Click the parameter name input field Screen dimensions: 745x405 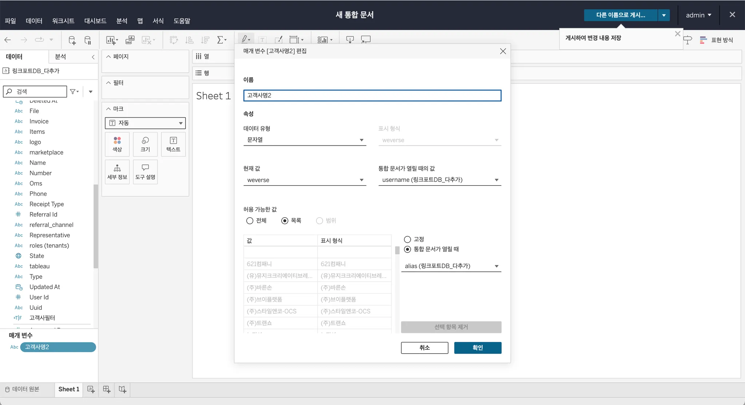click(x=372, y=95)
